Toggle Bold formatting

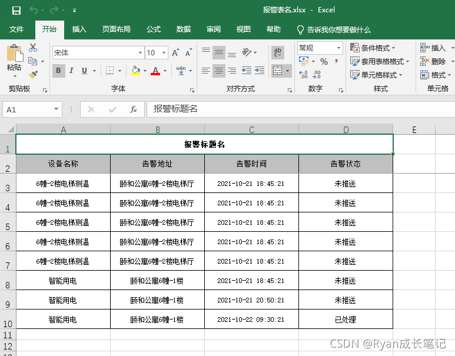click(x=58, y=71)
